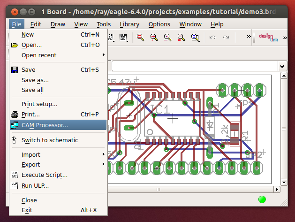Open the Edit menu
Image resolution: width=295 pixels, height=222 pixels.
tap(36, 24)
